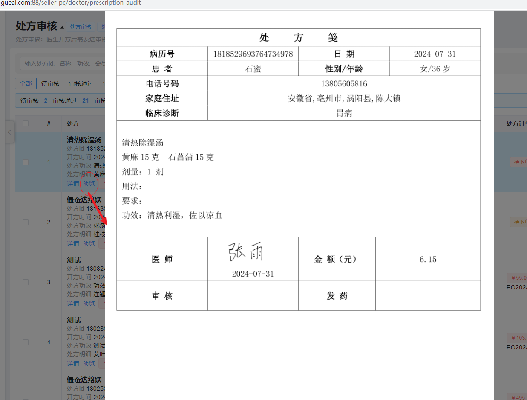Click the ¥55.0 price tag in row 3
Image resolution: width=527 pixels, height=400 pixels.
(517, 278)
